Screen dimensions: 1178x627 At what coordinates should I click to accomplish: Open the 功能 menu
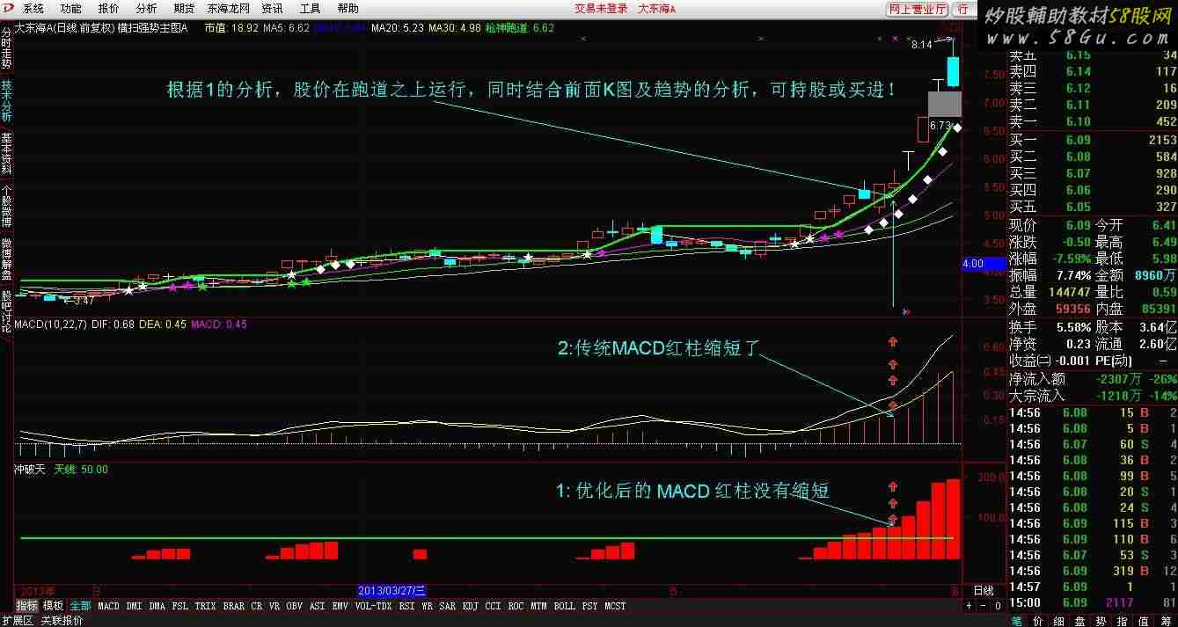[71, 8]
